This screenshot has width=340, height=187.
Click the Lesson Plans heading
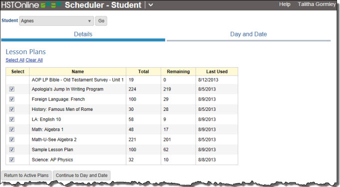(25, 52)
